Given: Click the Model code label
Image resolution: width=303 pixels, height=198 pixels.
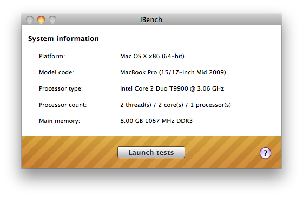Looking at the screenshot, I should (x=56, y=72).
